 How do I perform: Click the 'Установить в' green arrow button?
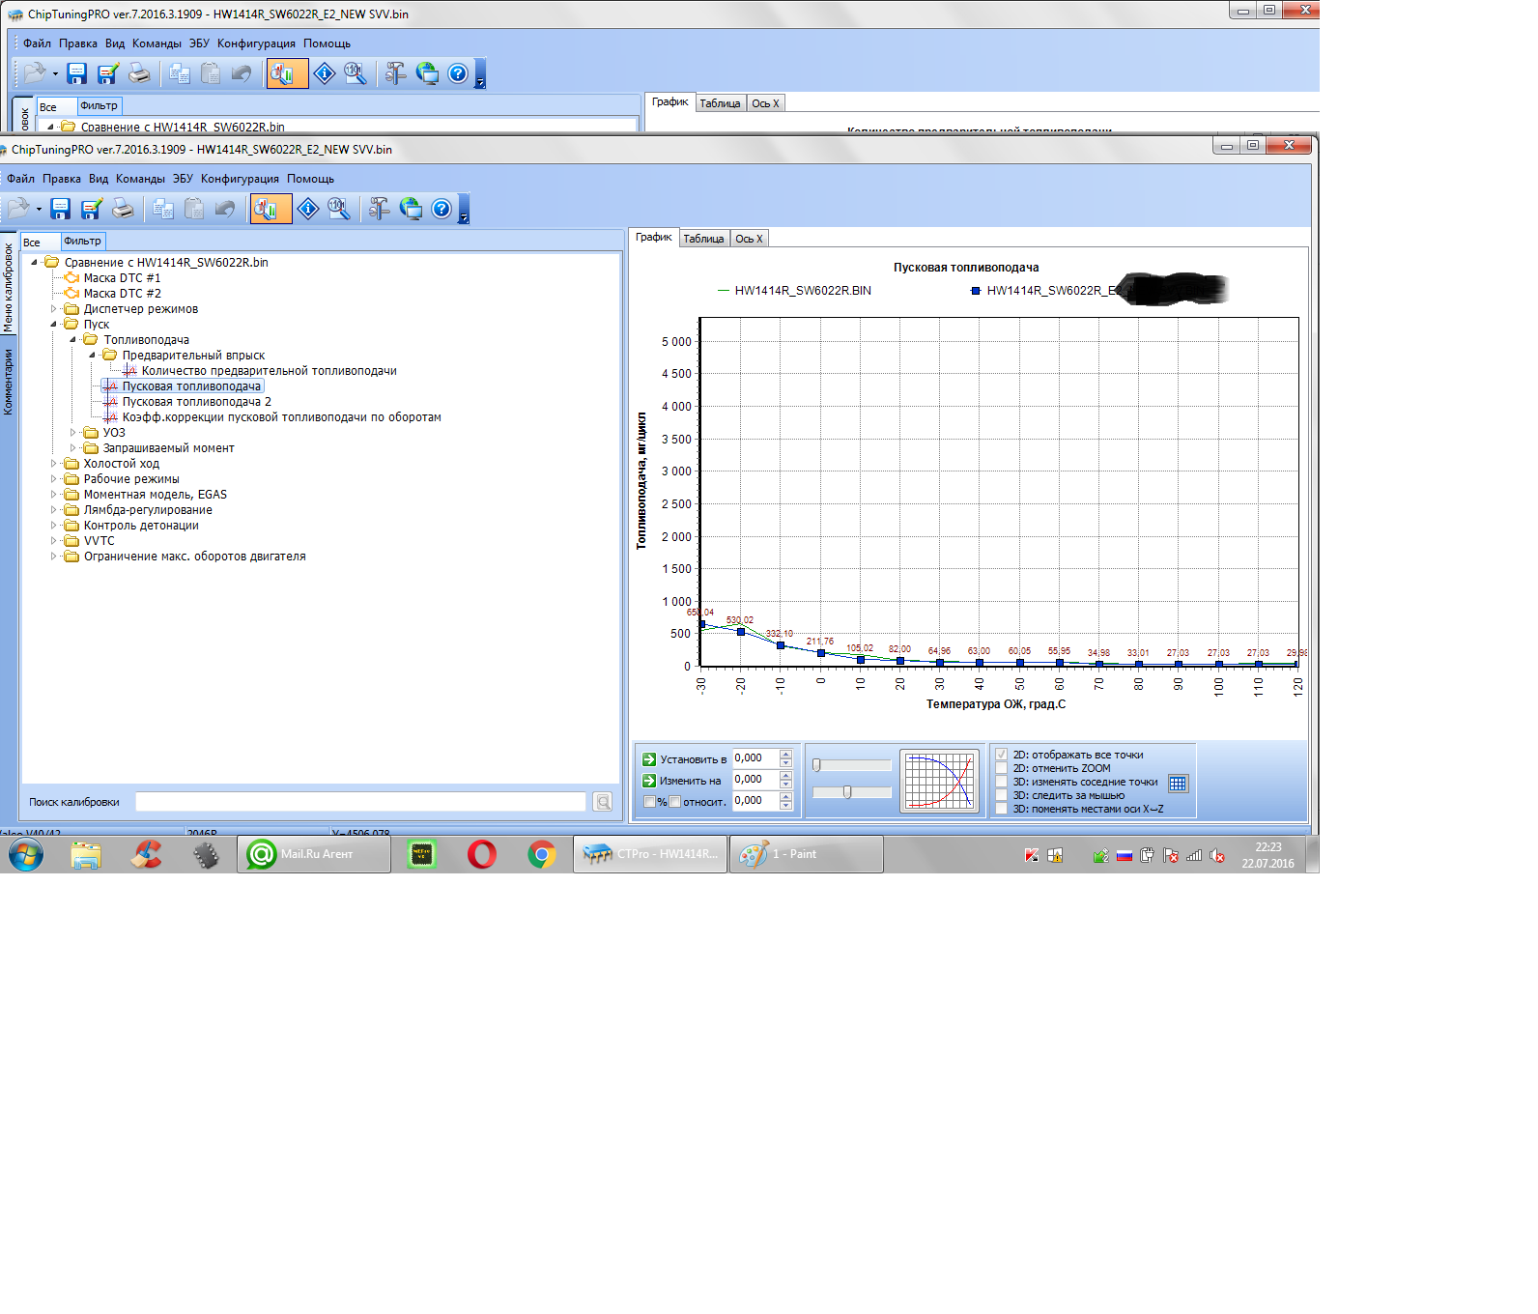pyautogui.click(x=649, y=759)
